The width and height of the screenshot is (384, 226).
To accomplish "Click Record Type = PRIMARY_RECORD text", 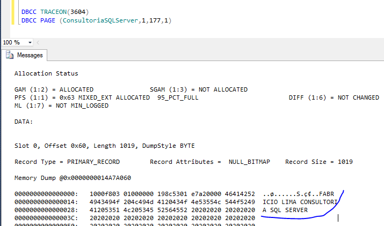I will tap(67, 162).
